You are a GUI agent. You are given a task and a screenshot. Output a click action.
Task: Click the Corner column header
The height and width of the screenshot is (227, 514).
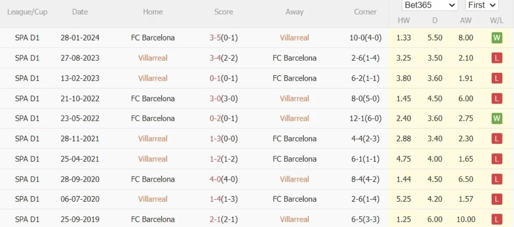coord(365,12)
